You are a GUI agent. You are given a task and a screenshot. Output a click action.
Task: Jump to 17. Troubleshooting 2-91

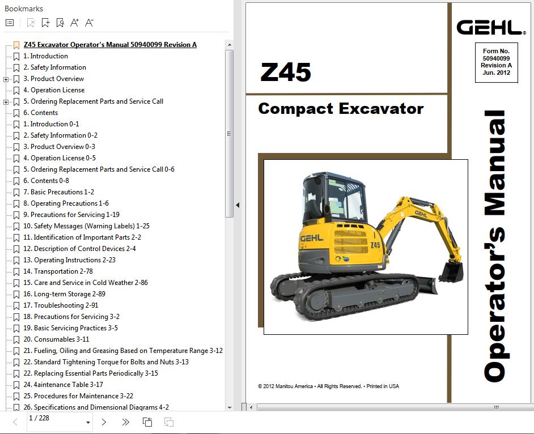pos(61,305)
